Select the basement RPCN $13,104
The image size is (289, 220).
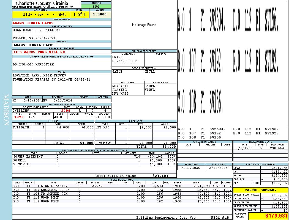tap(155, 156)
